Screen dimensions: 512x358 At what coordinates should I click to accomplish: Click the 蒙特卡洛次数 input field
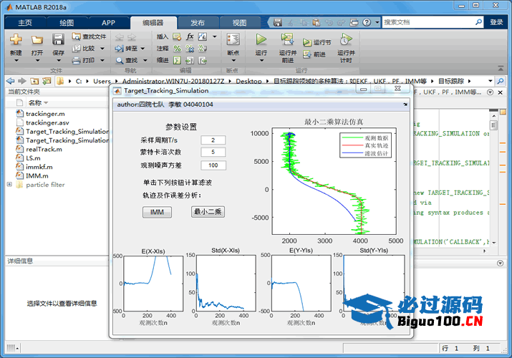pyautogui.click(x=213, y=152)
